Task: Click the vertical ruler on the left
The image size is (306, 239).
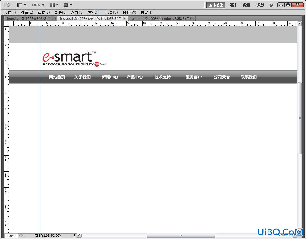Action: click(x=7, y=130)
